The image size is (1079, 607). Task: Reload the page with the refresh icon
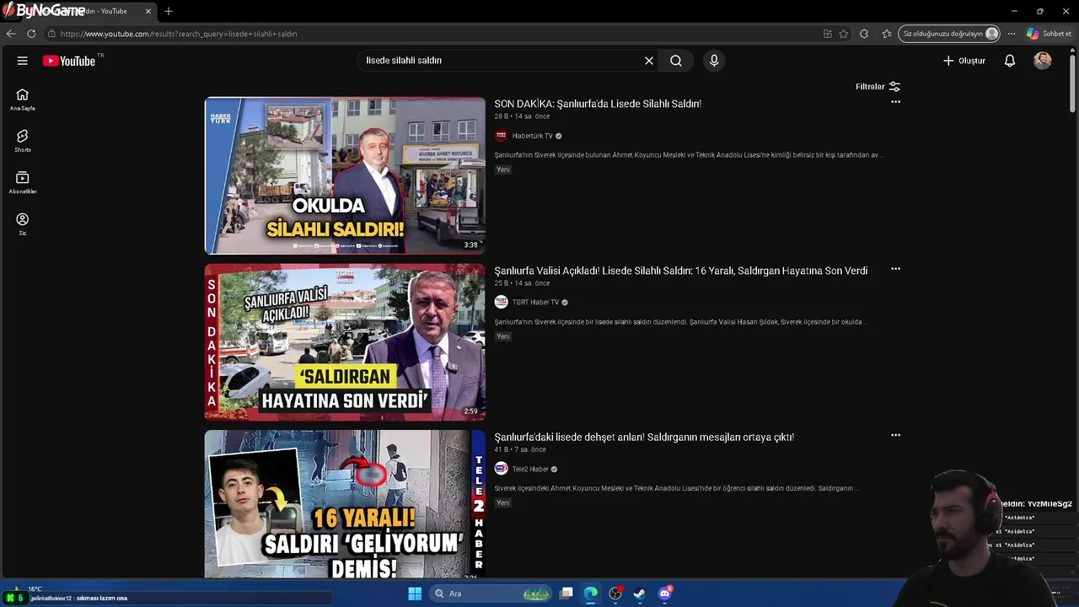coord(31,34)
